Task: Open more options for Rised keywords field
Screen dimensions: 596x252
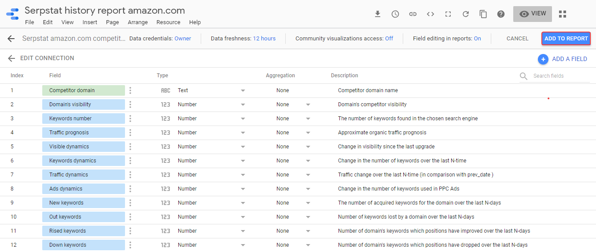Action: (130, 231)
